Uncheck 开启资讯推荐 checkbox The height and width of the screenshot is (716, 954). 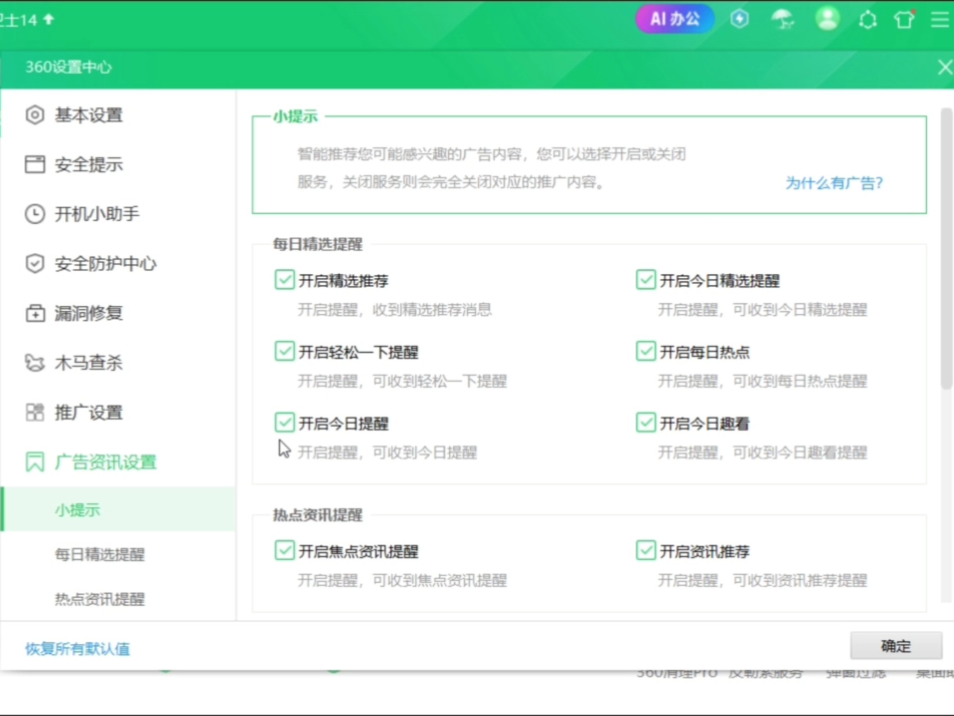pyautogui.click(x=645, y=550)
